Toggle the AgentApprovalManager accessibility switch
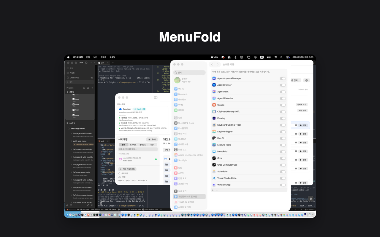The height and width of the screenshot is (237, 380). coord(283,79)
